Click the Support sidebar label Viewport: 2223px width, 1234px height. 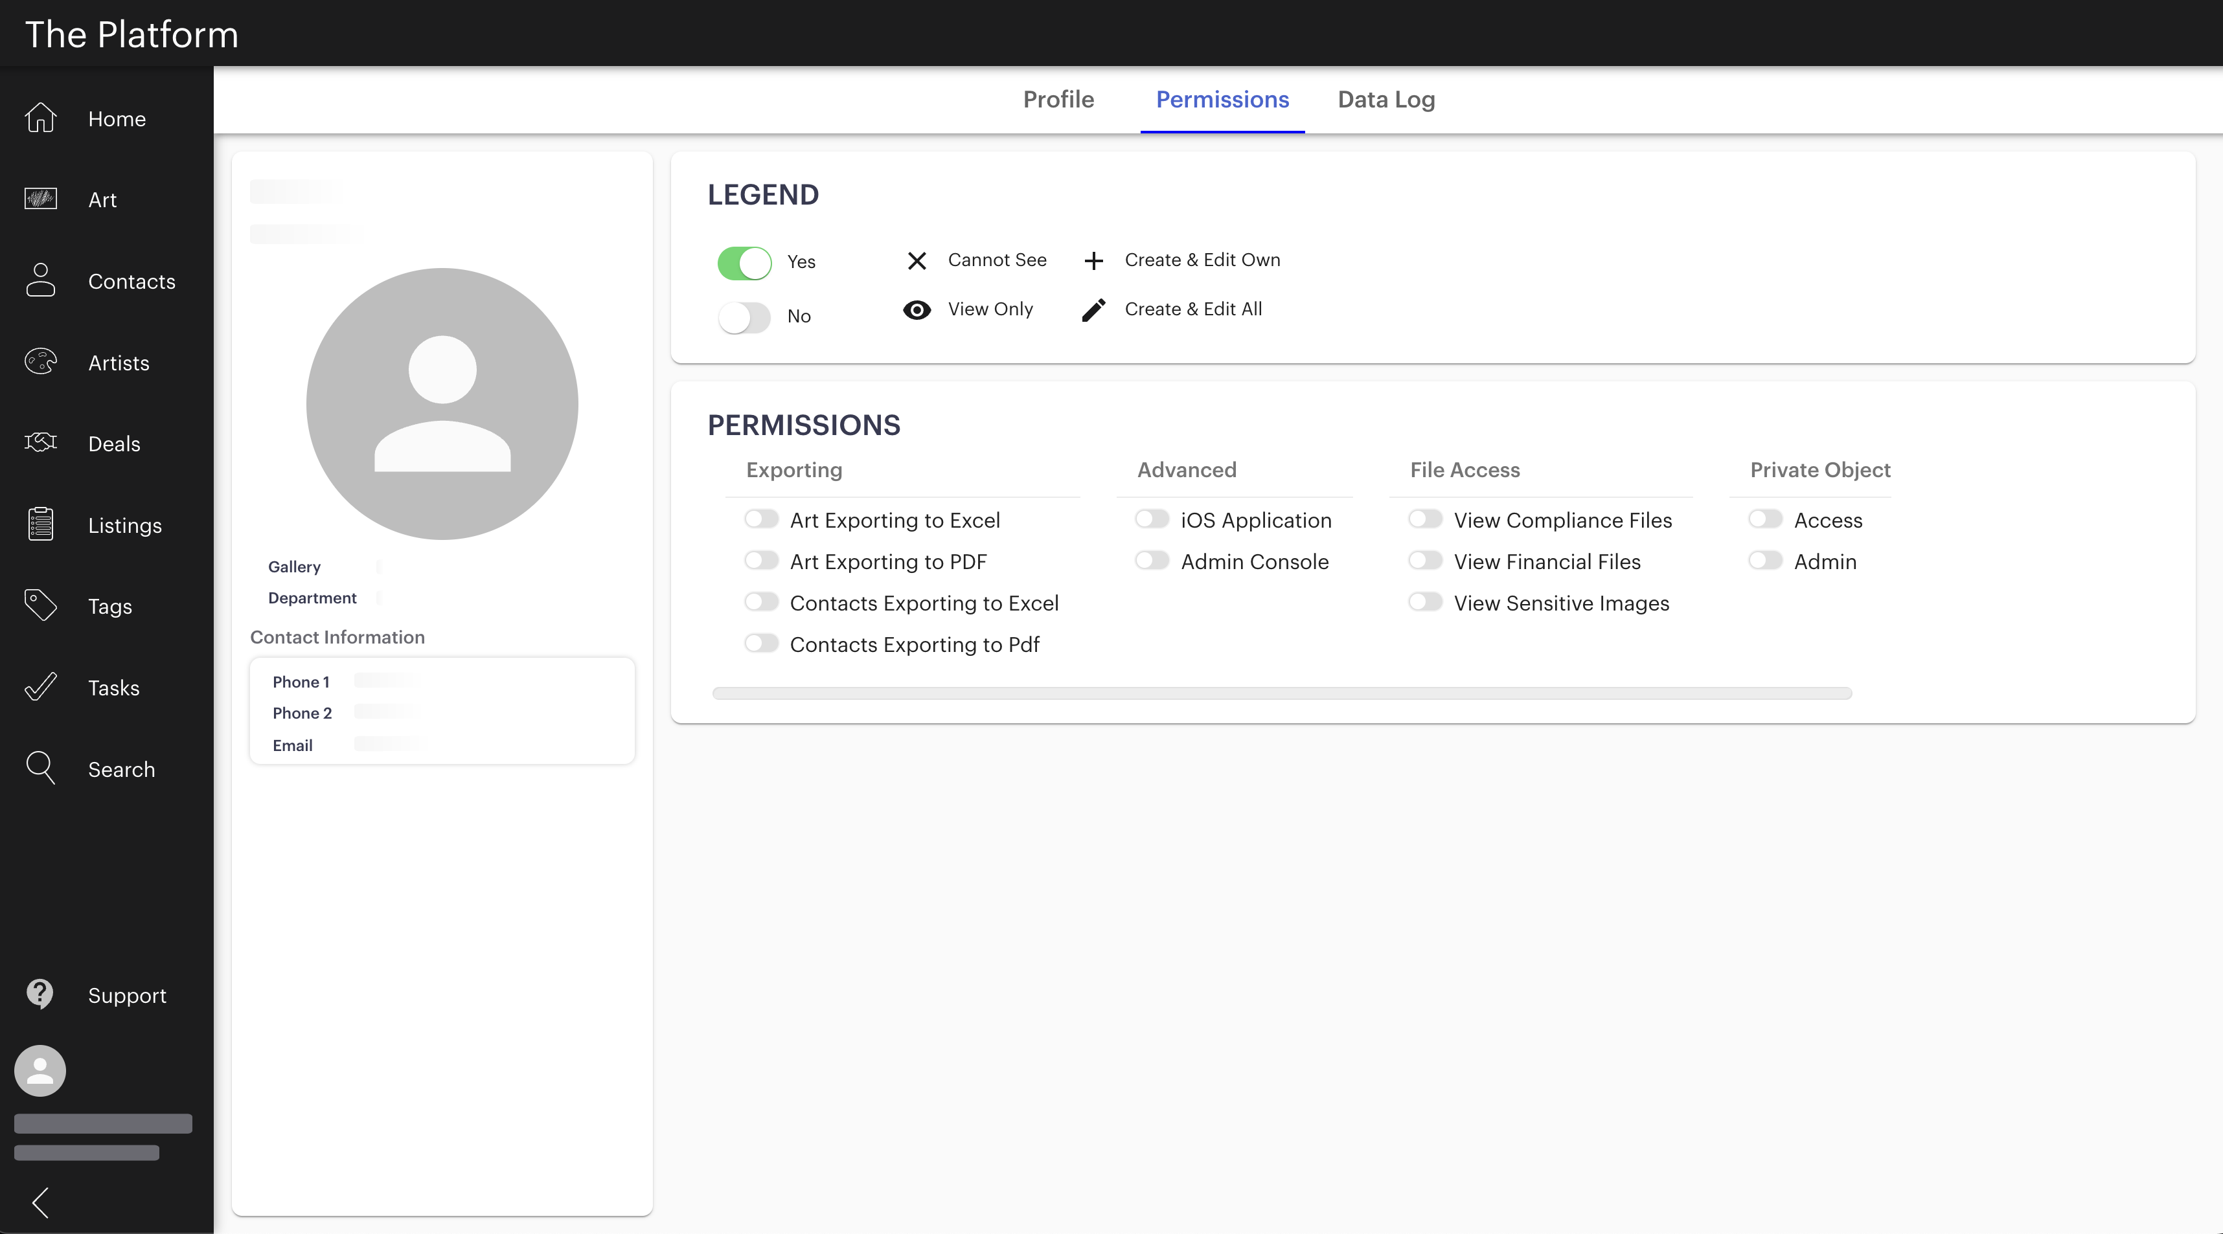click(128, 996)
